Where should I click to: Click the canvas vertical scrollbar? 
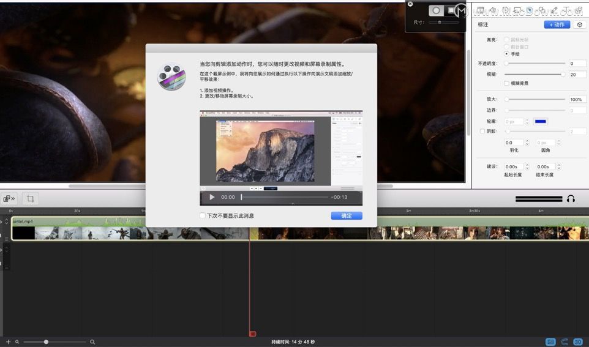click(x=468, y=92)
